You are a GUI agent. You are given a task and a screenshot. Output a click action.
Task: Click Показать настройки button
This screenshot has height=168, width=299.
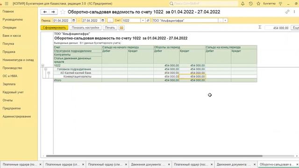pyautogui.click(x=85, y=28)
